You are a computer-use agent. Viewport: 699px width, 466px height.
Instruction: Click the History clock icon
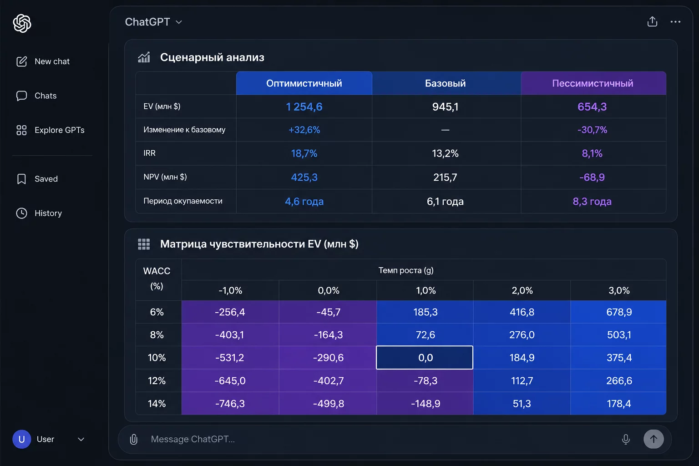21,213
